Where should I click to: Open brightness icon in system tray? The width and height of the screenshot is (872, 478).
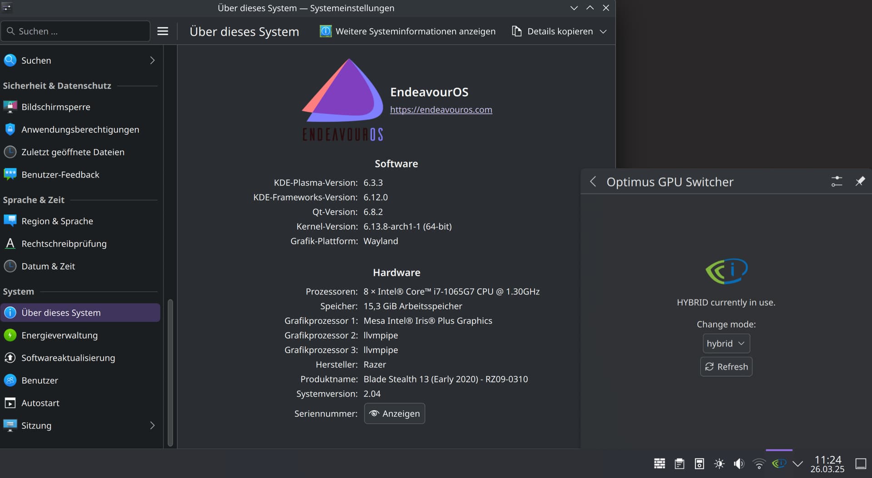coord(719,463)
